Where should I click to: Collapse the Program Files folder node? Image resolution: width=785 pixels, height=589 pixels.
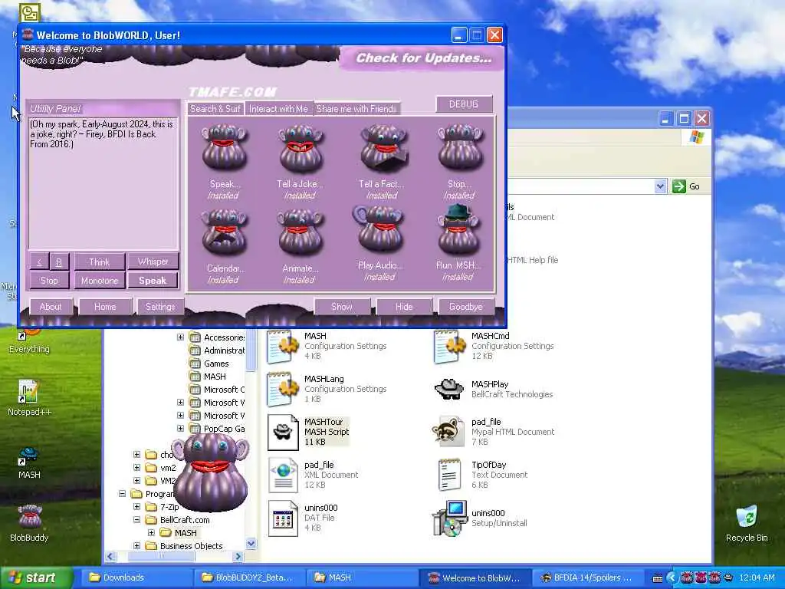click(122, 494)
